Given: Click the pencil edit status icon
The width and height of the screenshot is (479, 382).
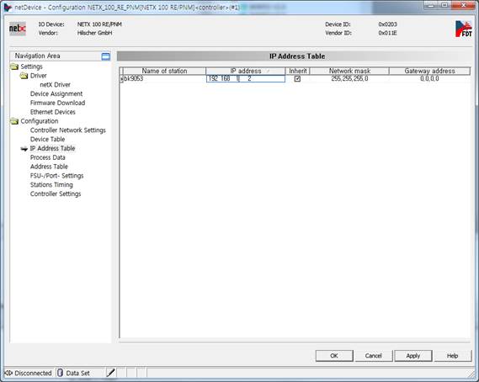Looking at the screenshot, I should tap(110, 373).
